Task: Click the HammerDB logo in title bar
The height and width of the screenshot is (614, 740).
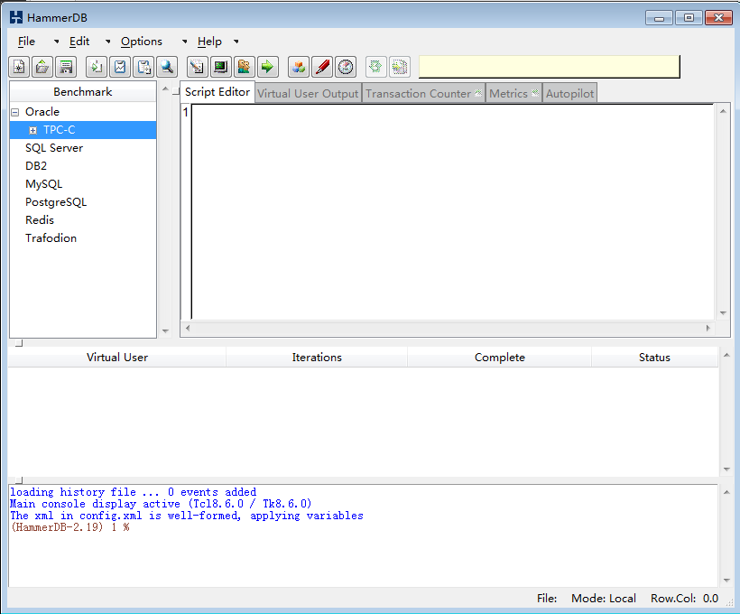Action: click(x=16, y=17)
